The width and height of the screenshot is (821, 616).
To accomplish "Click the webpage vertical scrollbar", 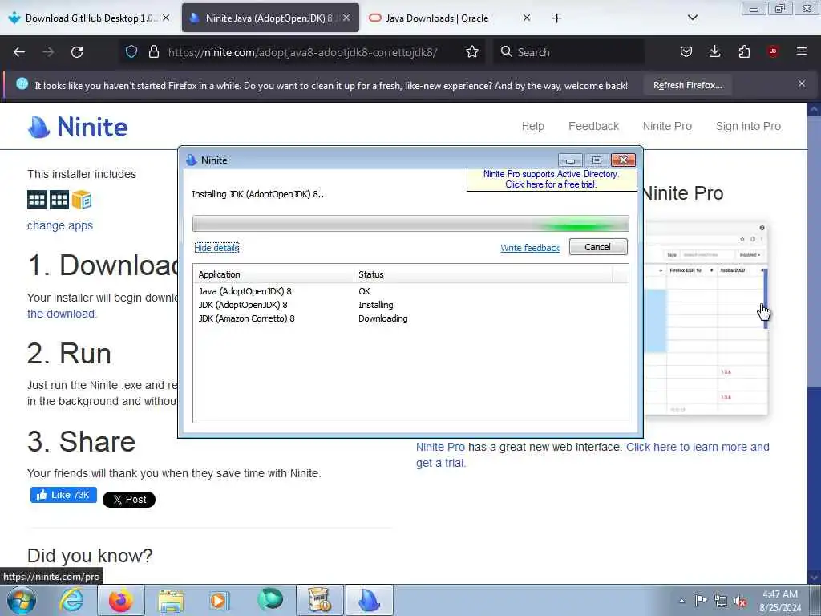I will click(814, 343).
